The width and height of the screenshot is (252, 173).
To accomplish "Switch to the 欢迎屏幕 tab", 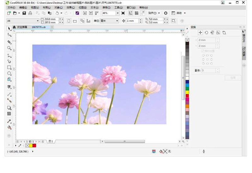I will [22, 27].
